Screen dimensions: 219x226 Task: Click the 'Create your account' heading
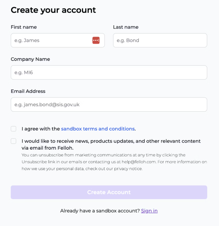click(x=53, y=10)
